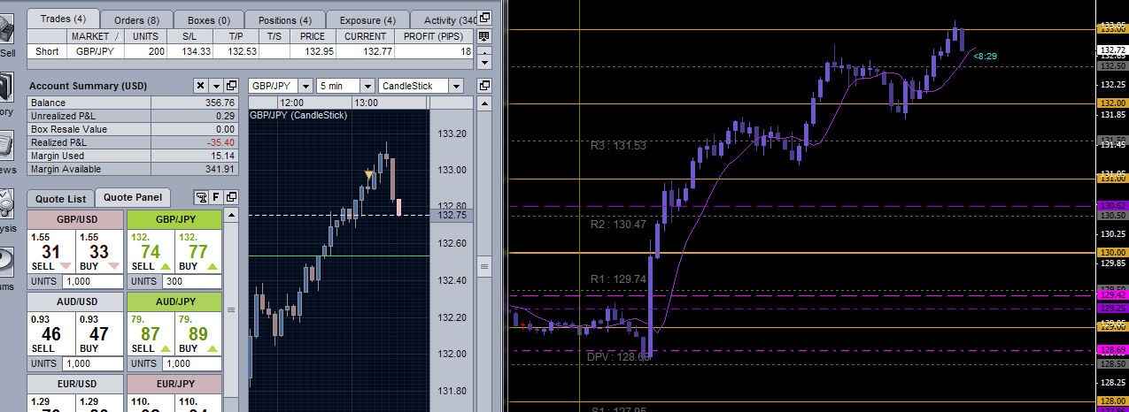Screen dimensions: 1129x412
Task: Pop out the Trades panel window
Action: 484,19
